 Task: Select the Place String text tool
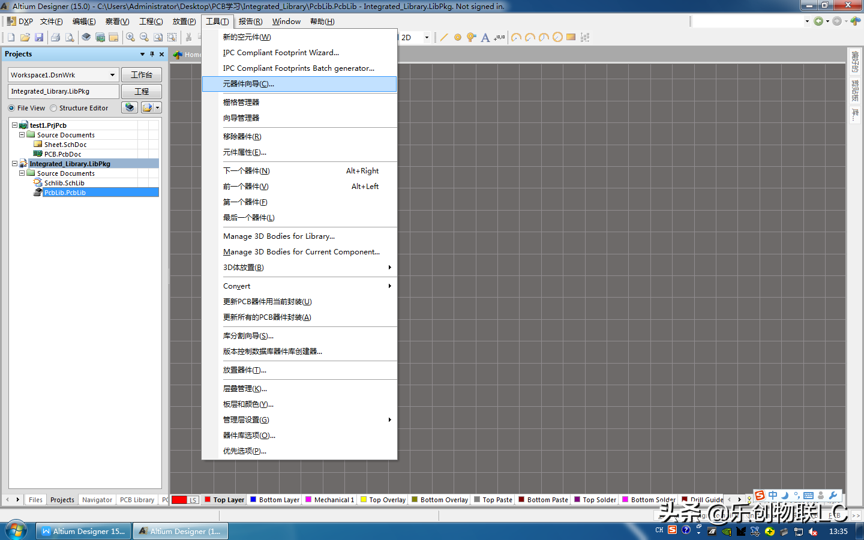click(485, 37)
